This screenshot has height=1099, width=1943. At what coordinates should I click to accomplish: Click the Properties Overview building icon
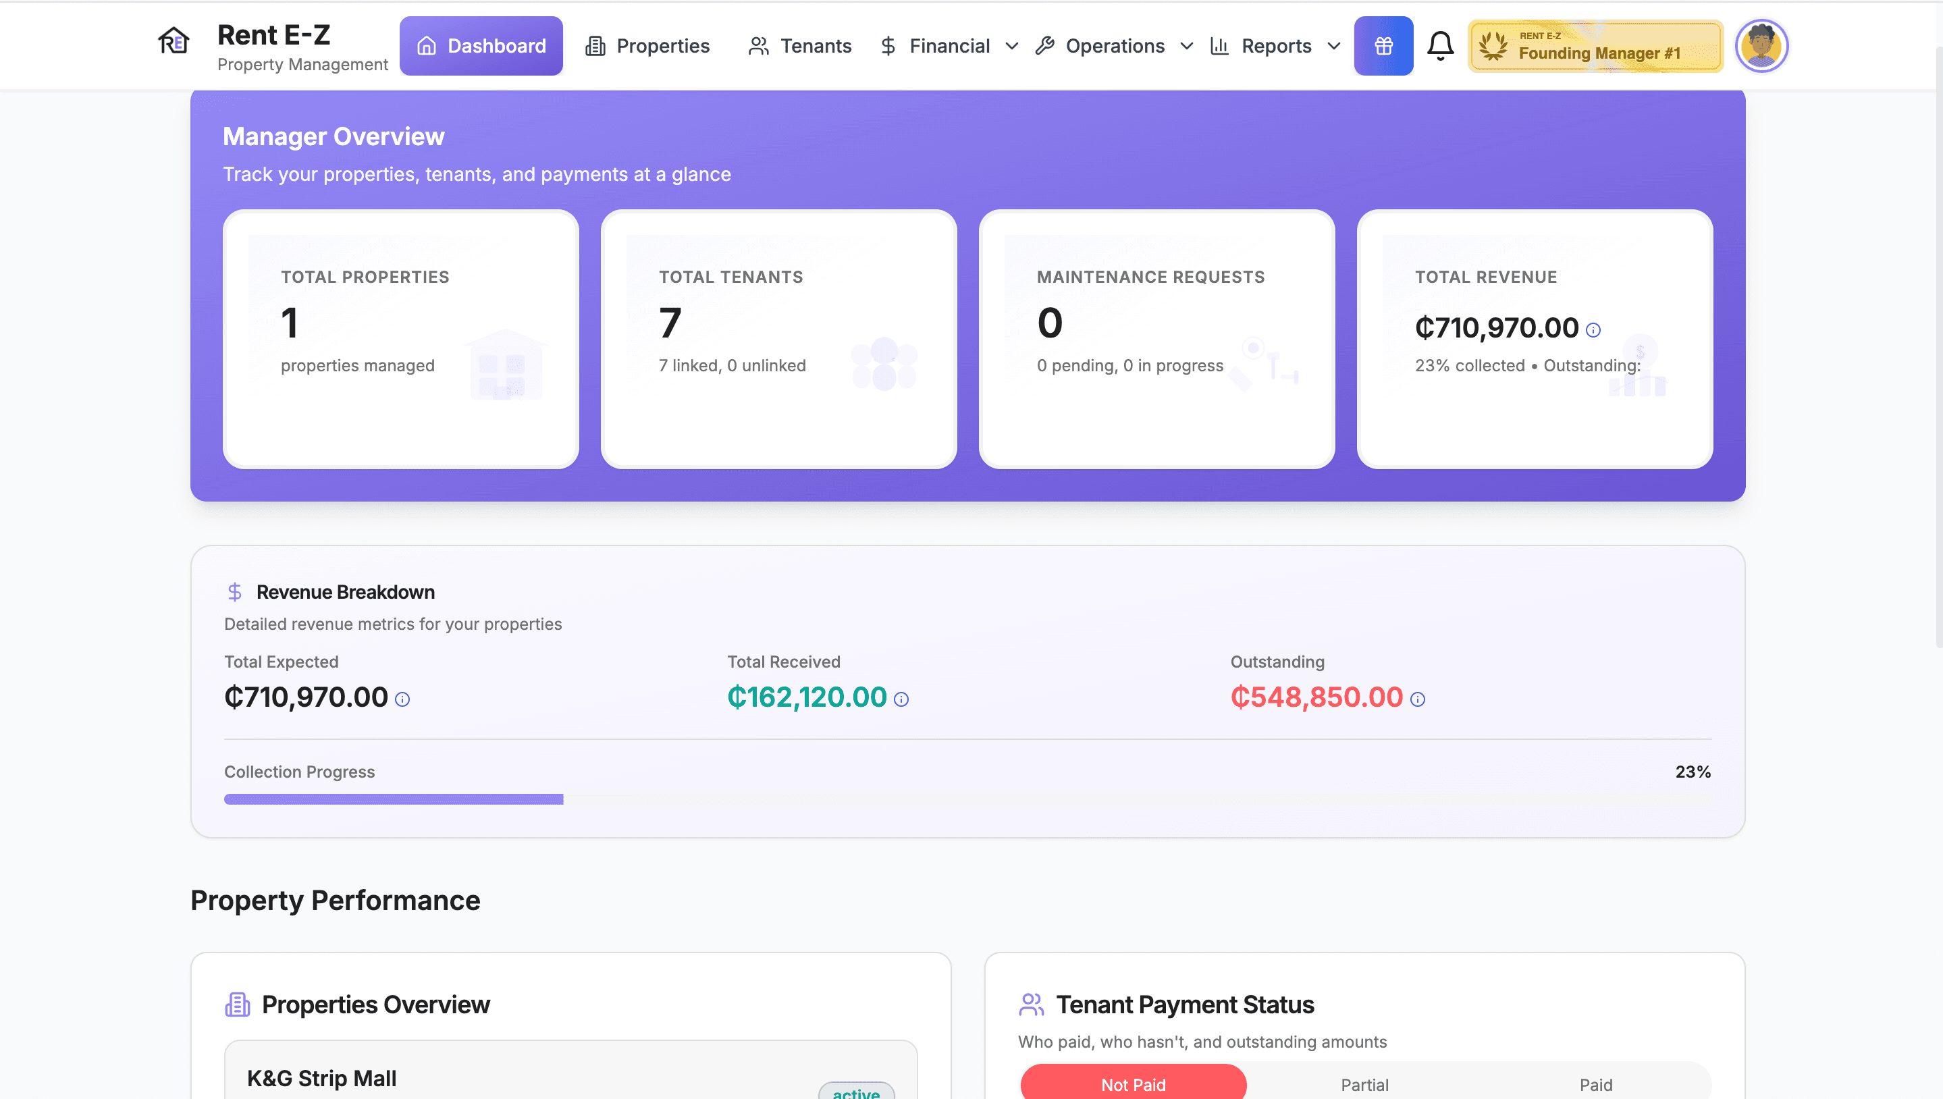[x=237, y=1004]
